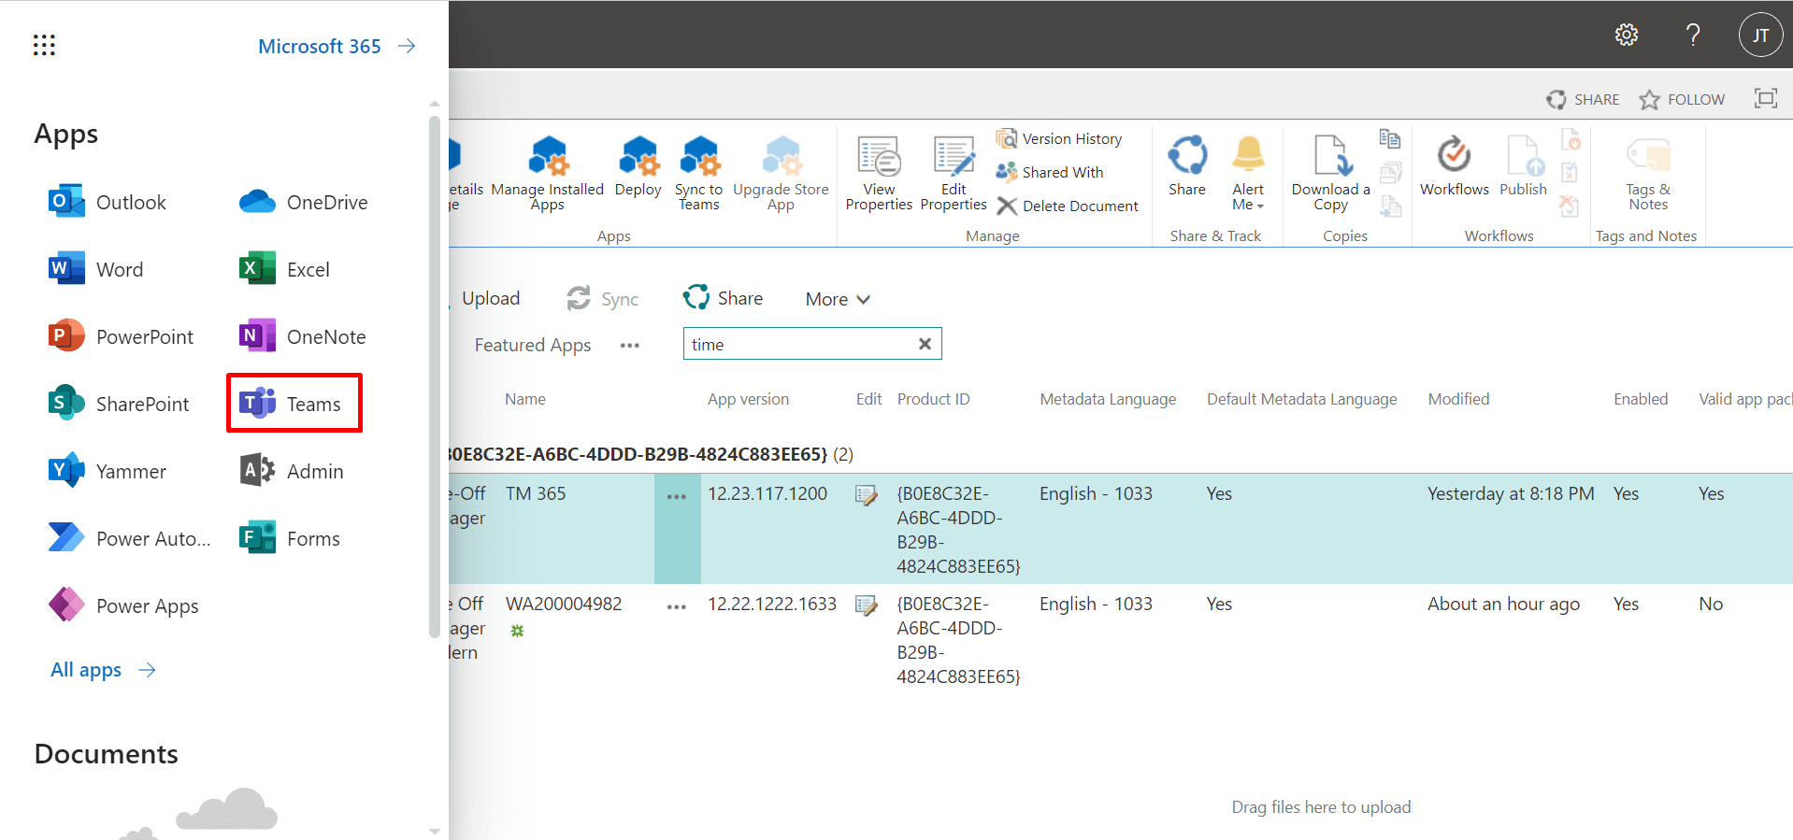Click edit icon for WA200004982 row
The height and width of the screenshot is (840, 1793).
[x=867, y=605]
